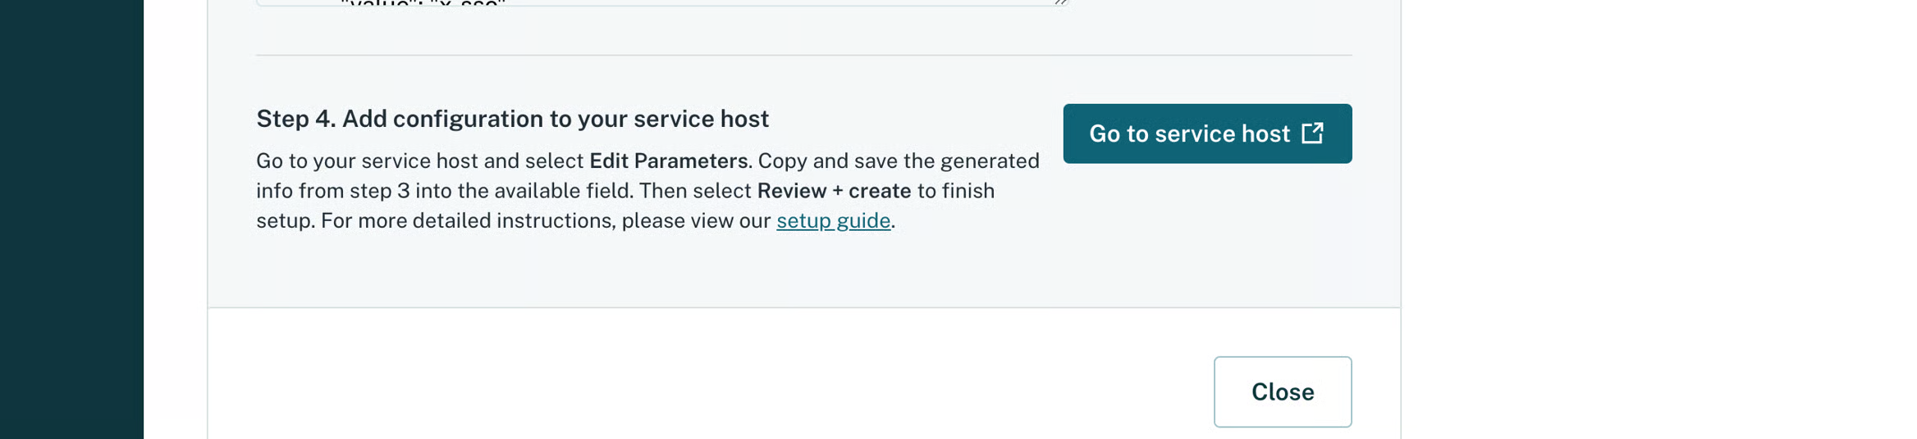Click the "to finish" text after Review + create
Viewport: 1917px width, 439px height.
956,191
